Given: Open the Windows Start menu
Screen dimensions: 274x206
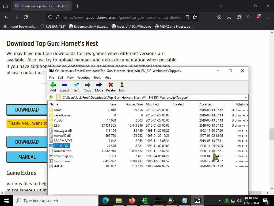Looking at the screenshot, I should [6, 201].
